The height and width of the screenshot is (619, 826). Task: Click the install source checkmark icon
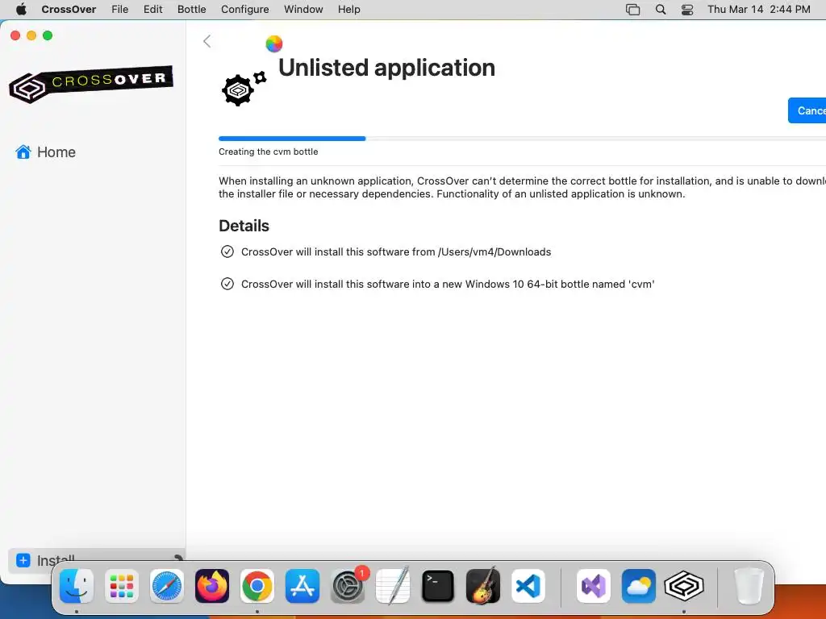[x=227, y=251]
